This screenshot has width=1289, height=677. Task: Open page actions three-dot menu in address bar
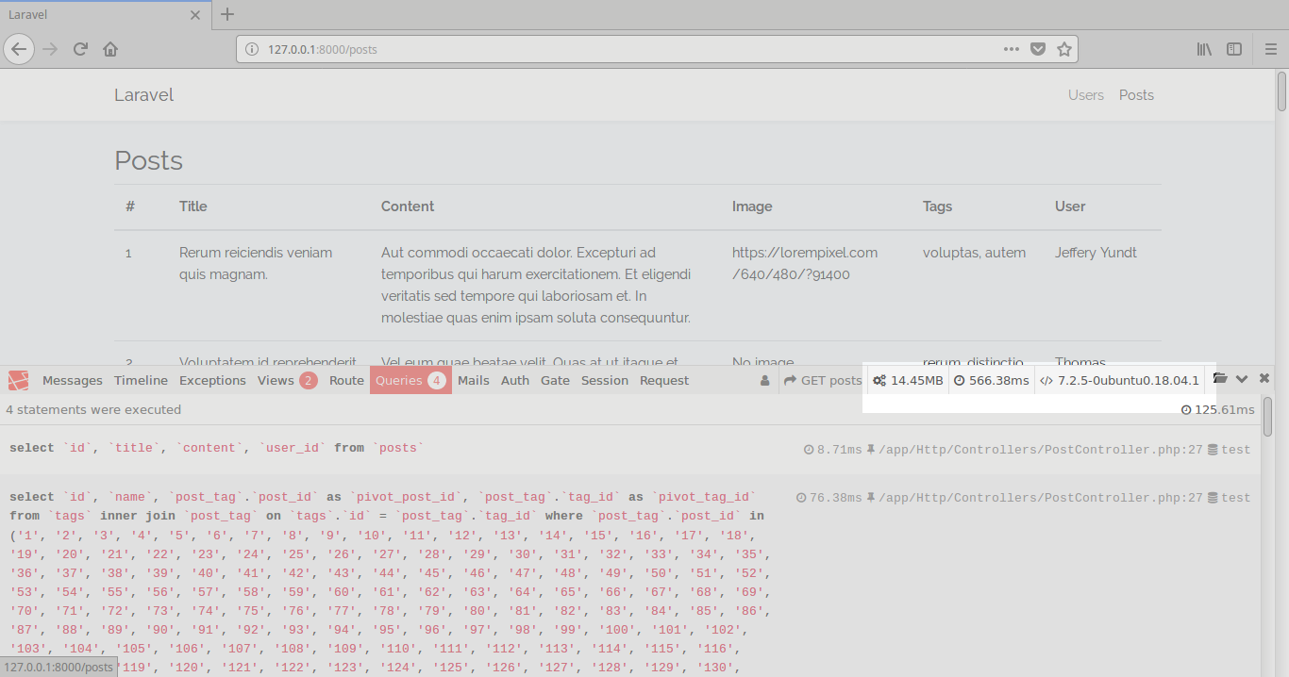click(1011, 49)
